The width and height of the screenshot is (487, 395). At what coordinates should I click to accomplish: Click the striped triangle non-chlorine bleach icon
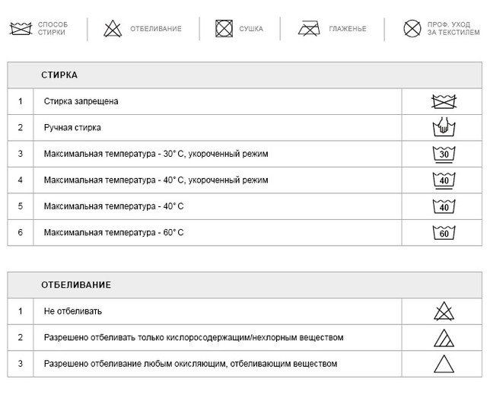tap(444, 338)
